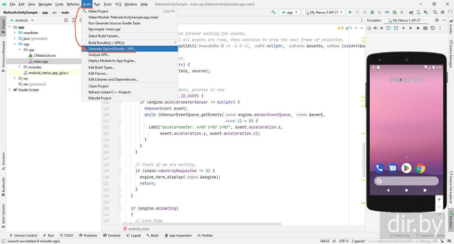Open Play Store app on emulator
The image size is (454, 244).
click(406, 168)
